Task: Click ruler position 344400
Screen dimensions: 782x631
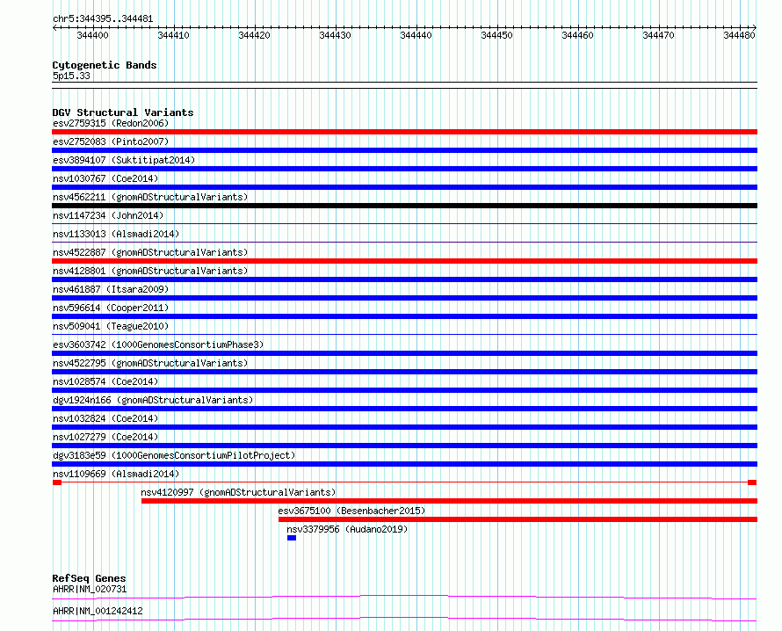Action: pyautogui.click(x=93, y=35)
